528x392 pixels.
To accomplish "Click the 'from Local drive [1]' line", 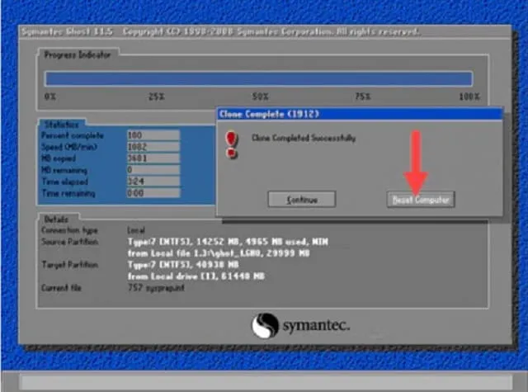I will [x=196, y=276].
